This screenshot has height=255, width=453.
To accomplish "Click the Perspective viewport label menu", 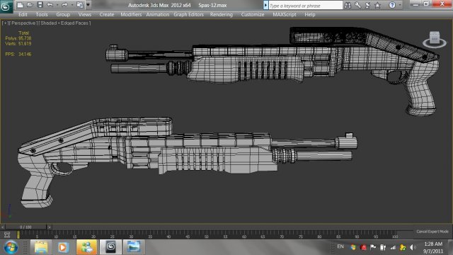I will [23, 23].
